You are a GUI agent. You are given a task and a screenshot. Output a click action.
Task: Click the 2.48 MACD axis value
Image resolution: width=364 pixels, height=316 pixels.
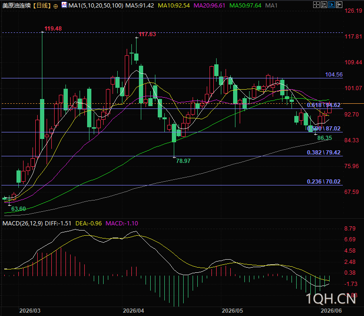point(350,262)
